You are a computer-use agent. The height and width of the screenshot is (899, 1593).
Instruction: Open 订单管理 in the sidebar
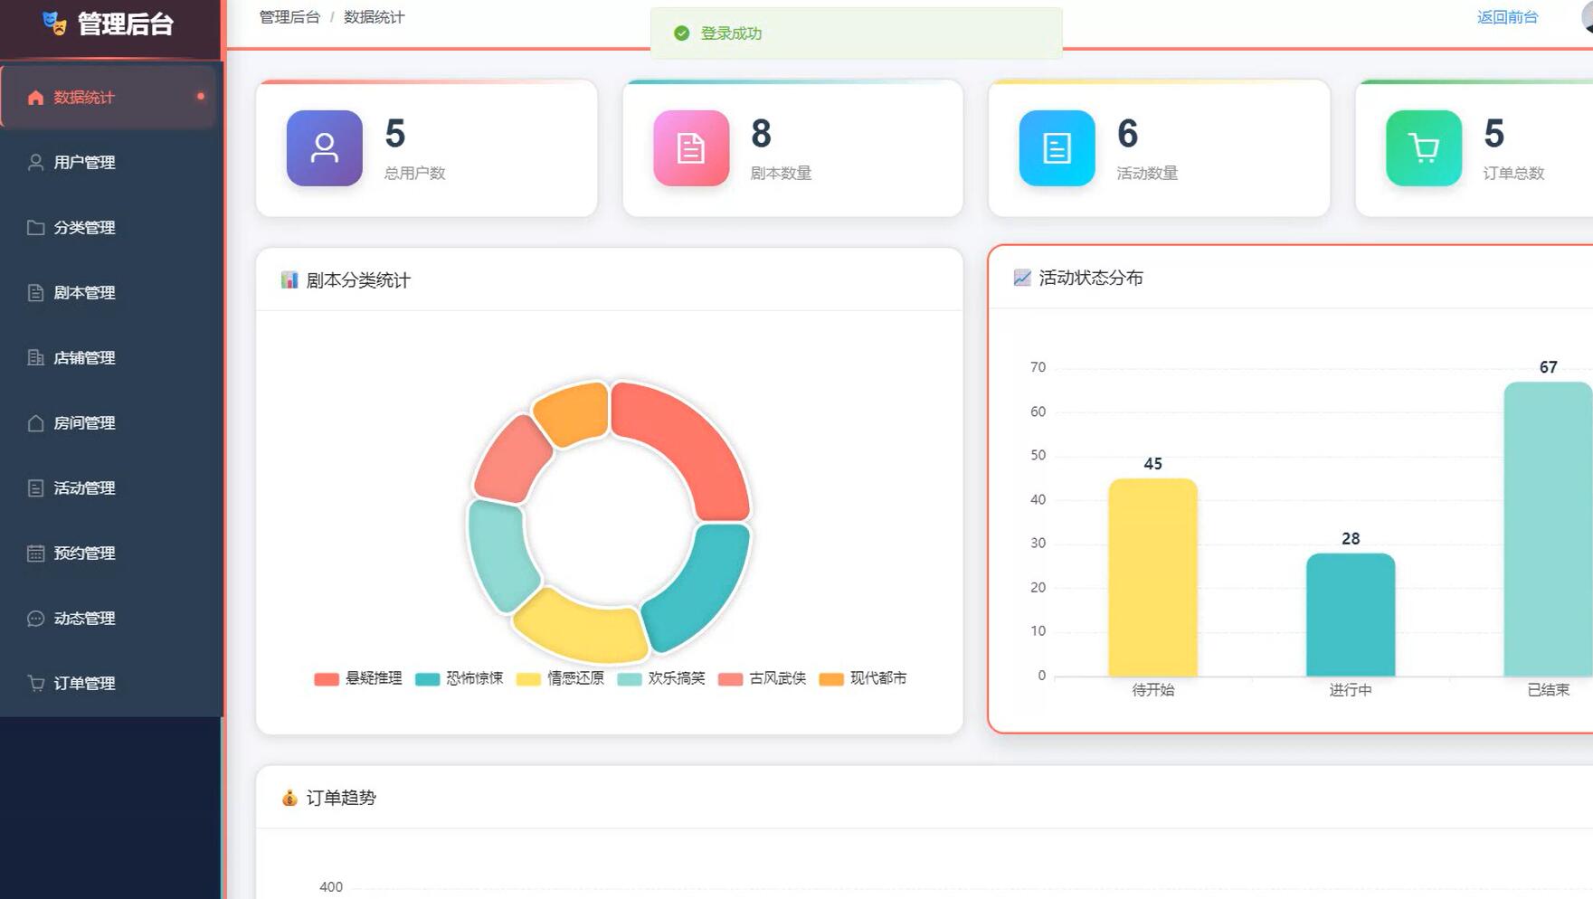tap(109, 684)
